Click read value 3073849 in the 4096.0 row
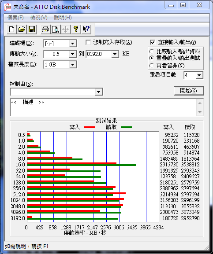 [190, 212]
